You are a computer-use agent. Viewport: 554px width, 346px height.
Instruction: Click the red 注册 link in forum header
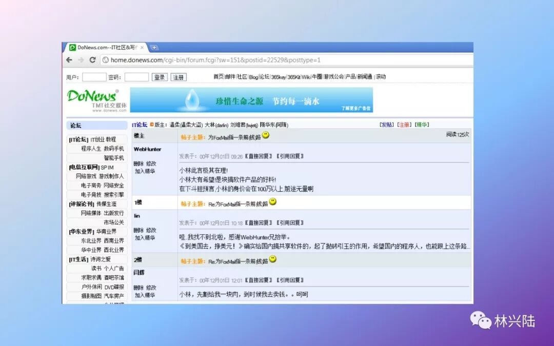coord(404,125)
